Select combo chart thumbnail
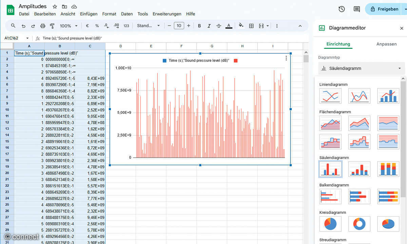Image resolution: width=407 pixels, height=244 pixels. (x=388, y=96)
